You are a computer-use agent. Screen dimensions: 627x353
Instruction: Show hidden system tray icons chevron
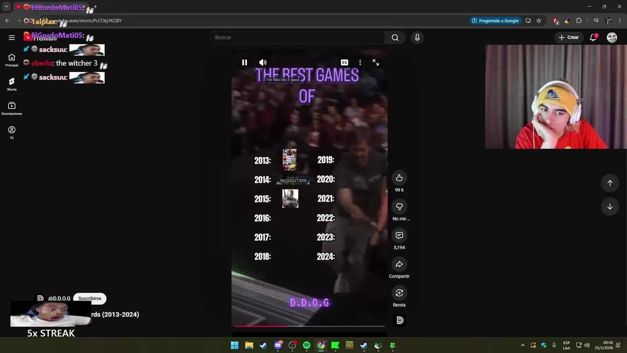523,345
